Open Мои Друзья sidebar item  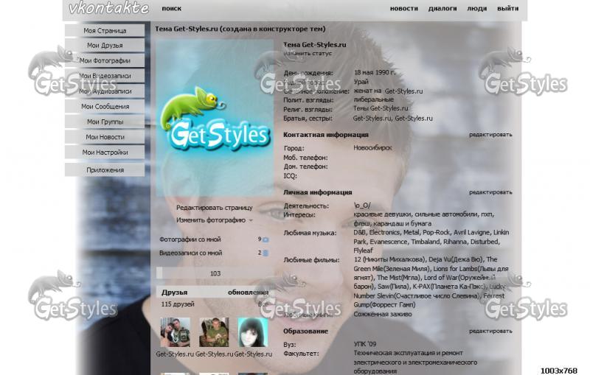coord(105,46)
